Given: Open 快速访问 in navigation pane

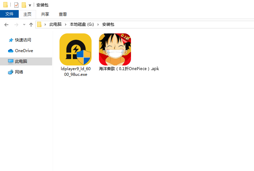Looking at the screenshot, I should click(x=23, y=40).
